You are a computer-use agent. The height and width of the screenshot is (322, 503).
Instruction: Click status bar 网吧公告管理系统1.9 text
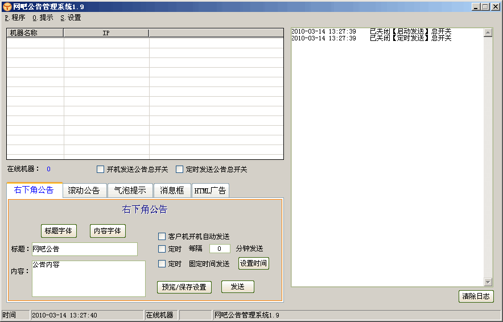247,315
